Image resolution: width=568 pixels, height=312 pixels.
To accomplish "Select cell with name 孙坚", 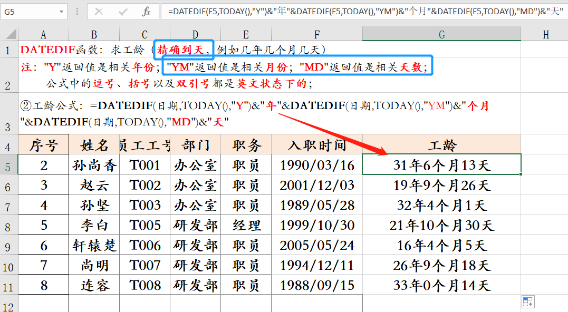I will click(x=94, y=204).
